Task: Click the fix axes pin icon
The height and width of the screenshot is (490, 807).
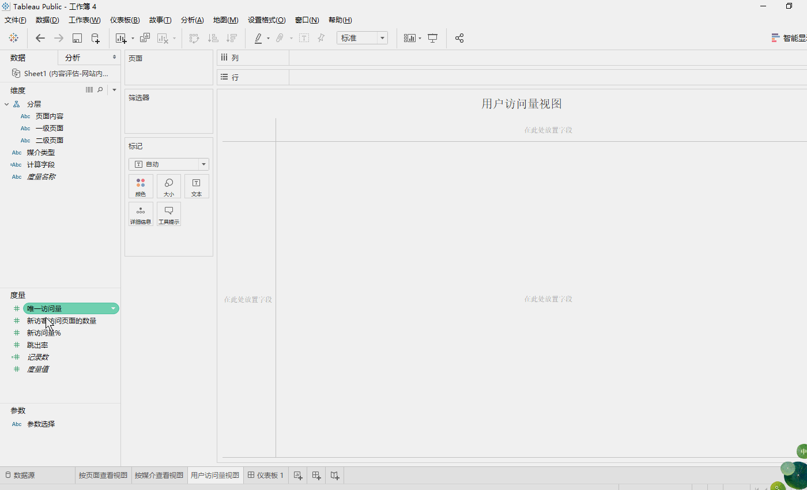Action: coord(321,38)
